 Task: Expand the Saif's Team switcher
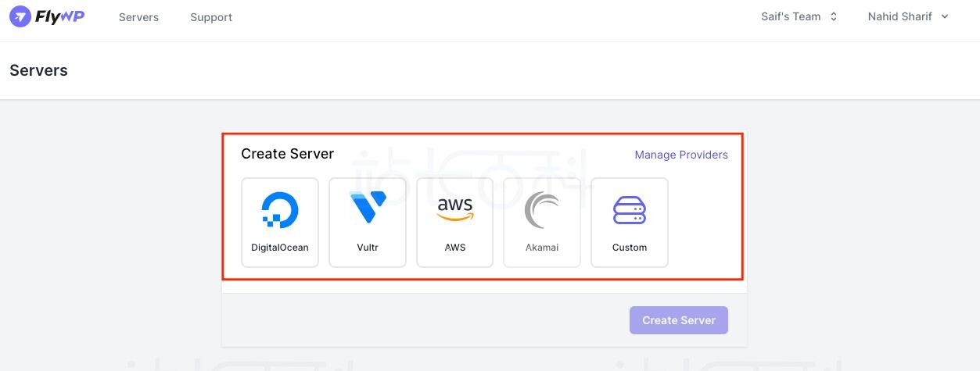tap(799, 16)
